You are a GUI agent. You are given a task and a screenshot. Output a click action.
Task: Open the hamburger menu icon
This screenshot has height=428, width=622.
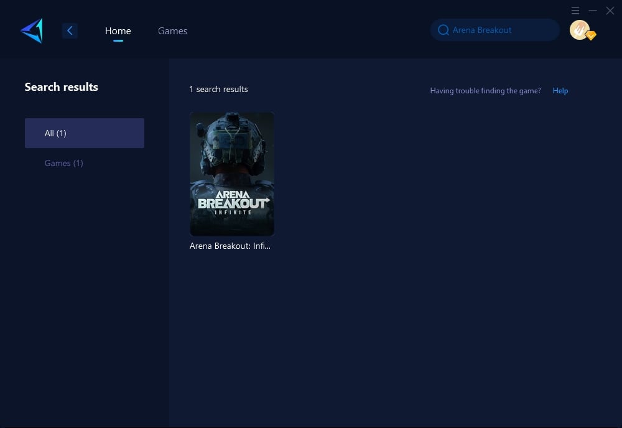[575, 11]
